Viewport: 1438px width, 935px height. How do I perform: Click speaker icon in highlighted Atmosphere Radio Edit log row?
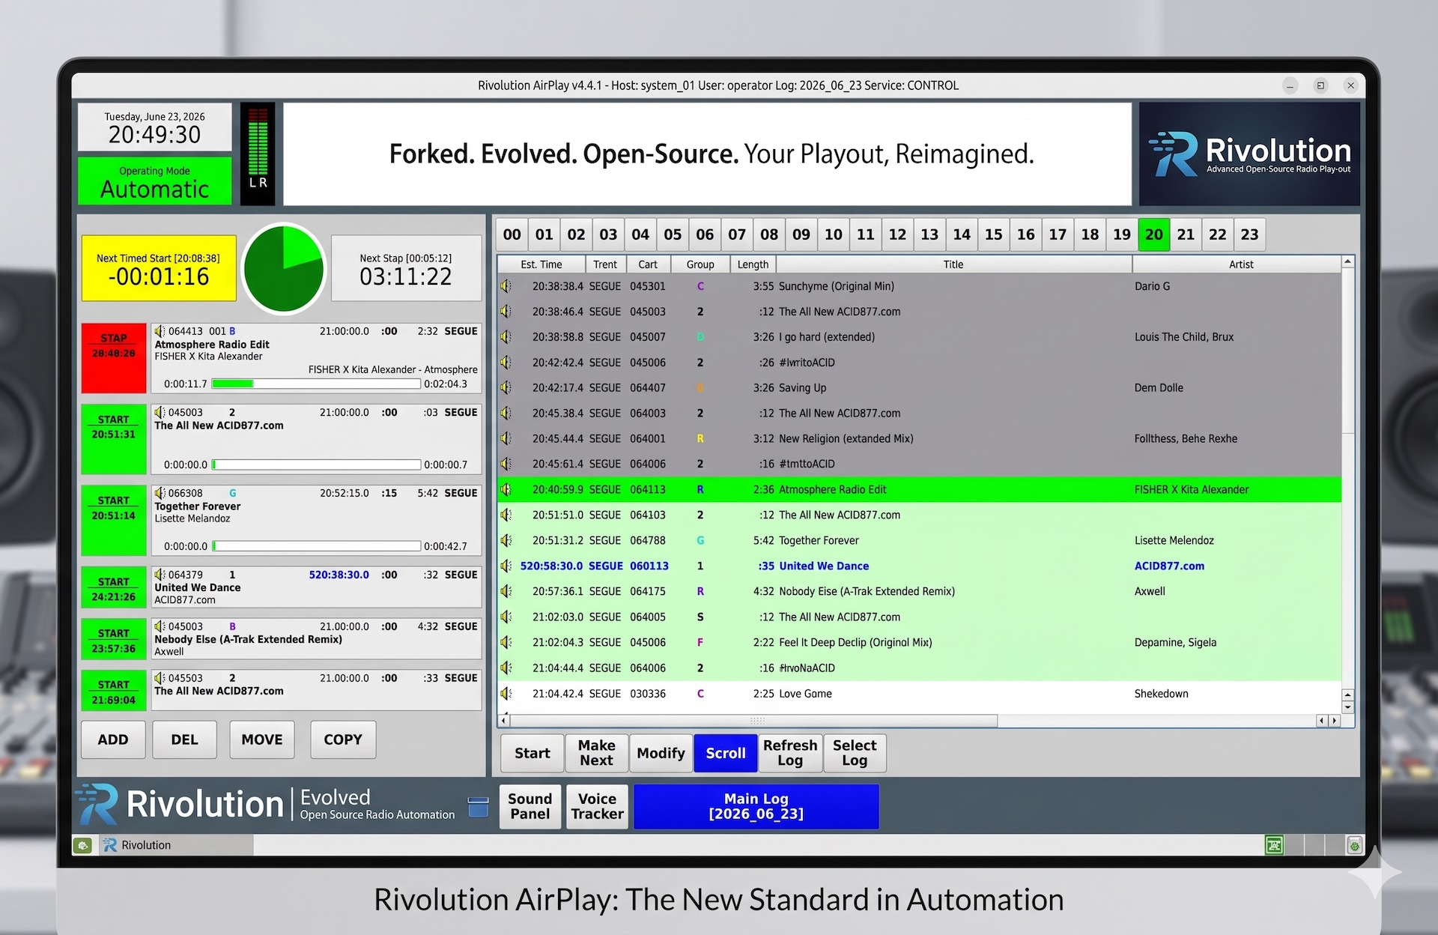[506, 489]
